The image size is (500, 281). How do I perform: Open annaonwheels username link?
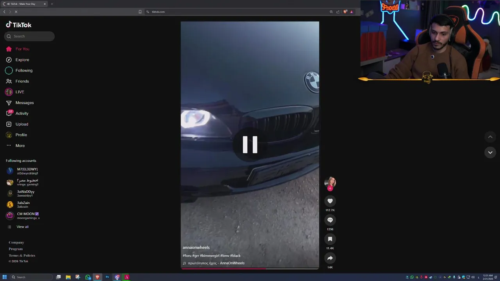point(196,247)
